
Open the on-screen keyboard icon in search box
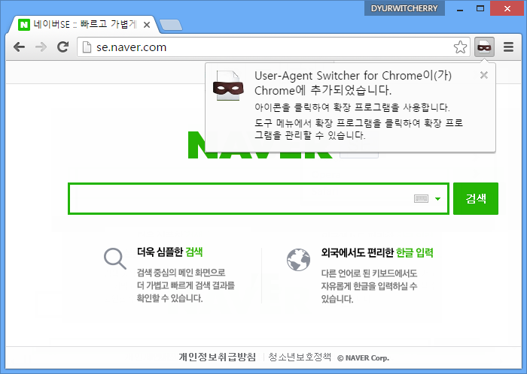421,199
